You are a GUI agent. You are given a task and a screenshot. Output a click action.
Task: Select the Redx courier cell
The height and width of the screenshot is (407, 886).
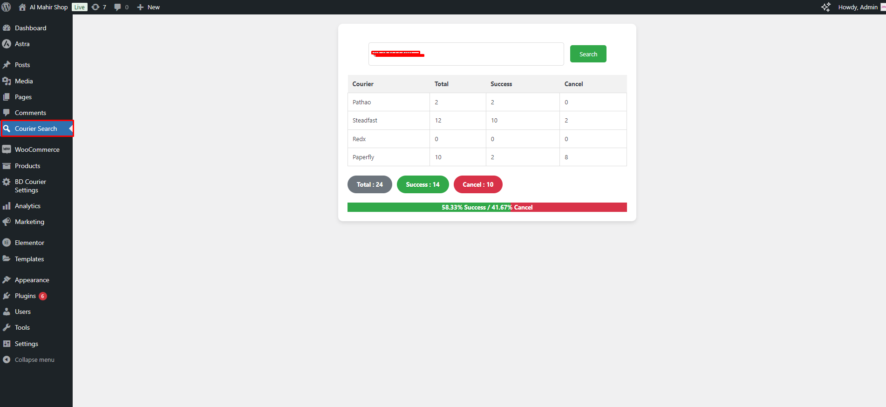388,139
